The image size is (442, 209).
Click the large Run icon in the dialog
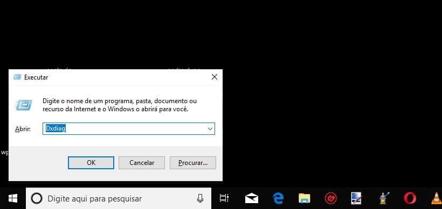point(24,105)
